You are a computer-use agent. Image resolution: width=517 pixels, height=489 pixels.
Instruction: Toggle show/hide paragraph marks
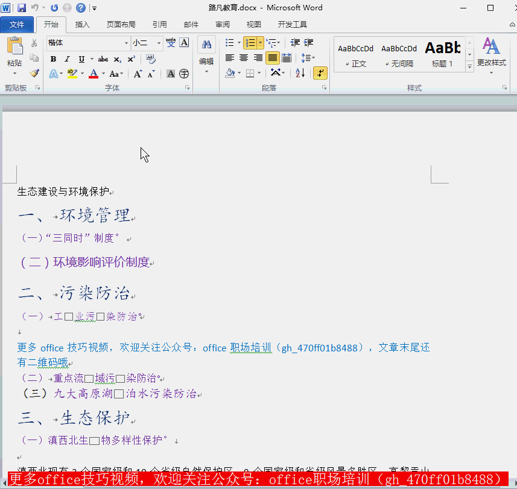(320, 74)
